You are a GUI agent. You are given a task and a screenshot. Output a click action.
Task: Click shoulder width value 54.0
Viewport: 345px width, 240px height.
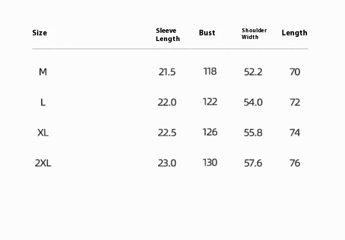click(x=253, y=102)
